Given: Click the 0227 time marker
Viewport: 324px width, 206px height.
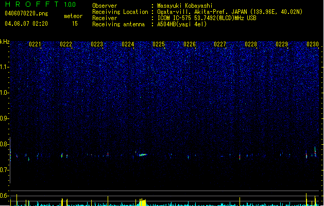Looking at the screenshot, I should click(x=220, y=44).
